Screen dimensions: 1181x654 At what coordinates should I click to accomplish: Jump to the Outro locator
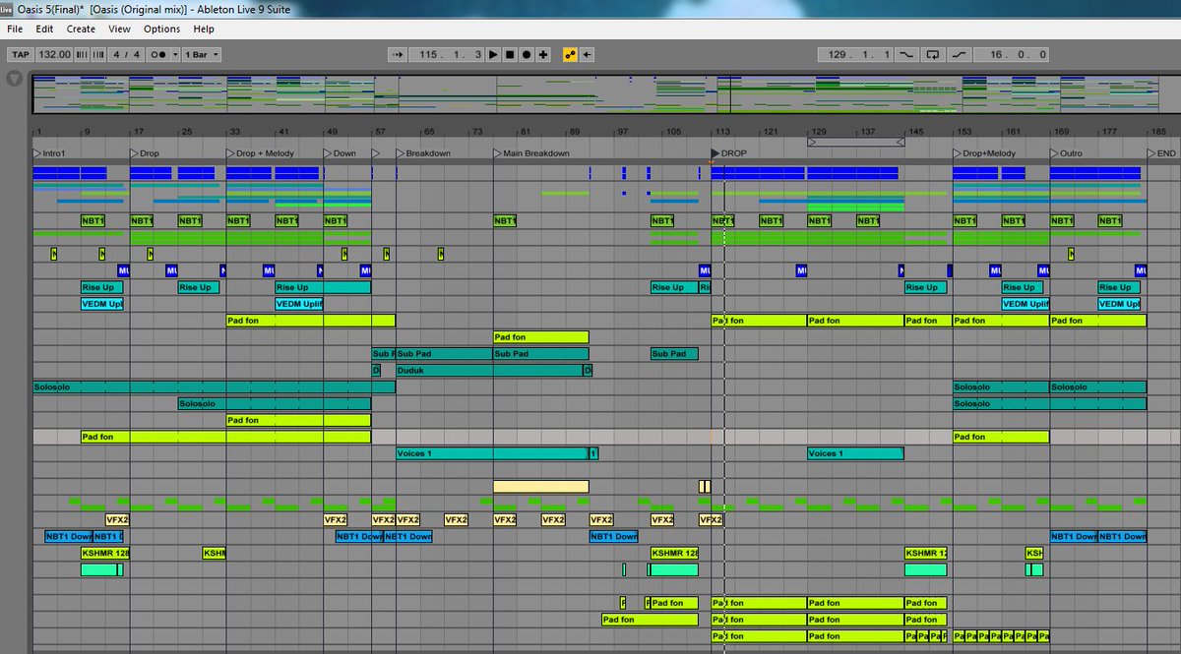pos(1066,153)
